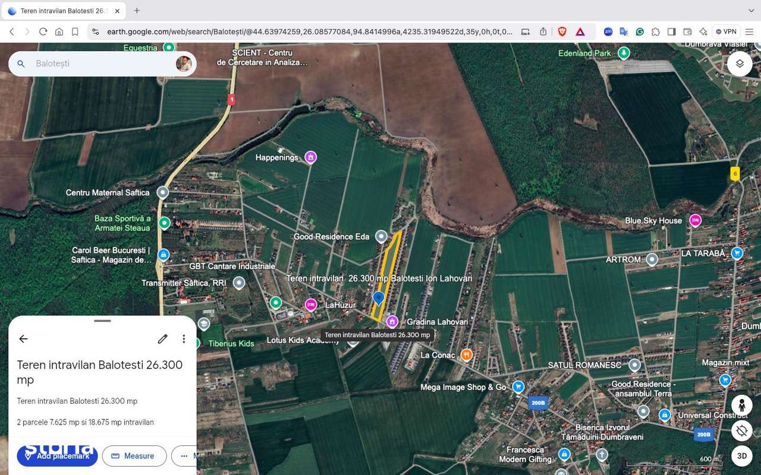This screenshot has width=761, height=475.
Task: Enable the VPN in the toolbar
Action: (x=726, y=31)
